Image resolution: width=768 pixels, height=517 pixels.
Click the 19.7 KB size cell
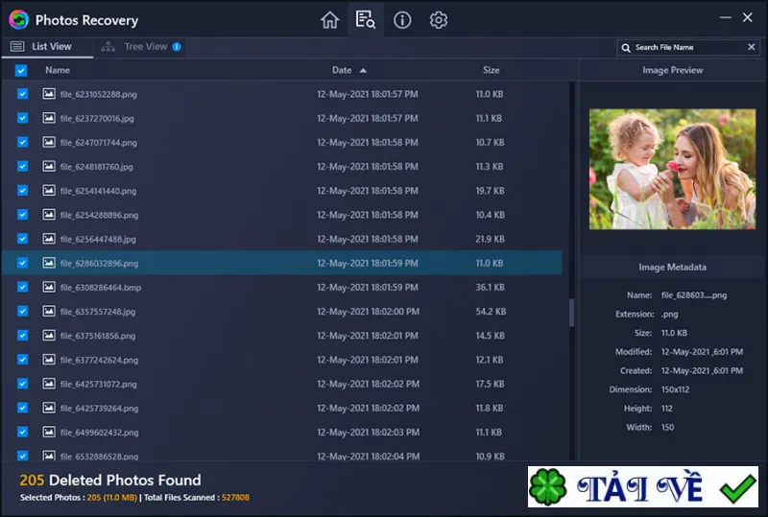[490, 191]
